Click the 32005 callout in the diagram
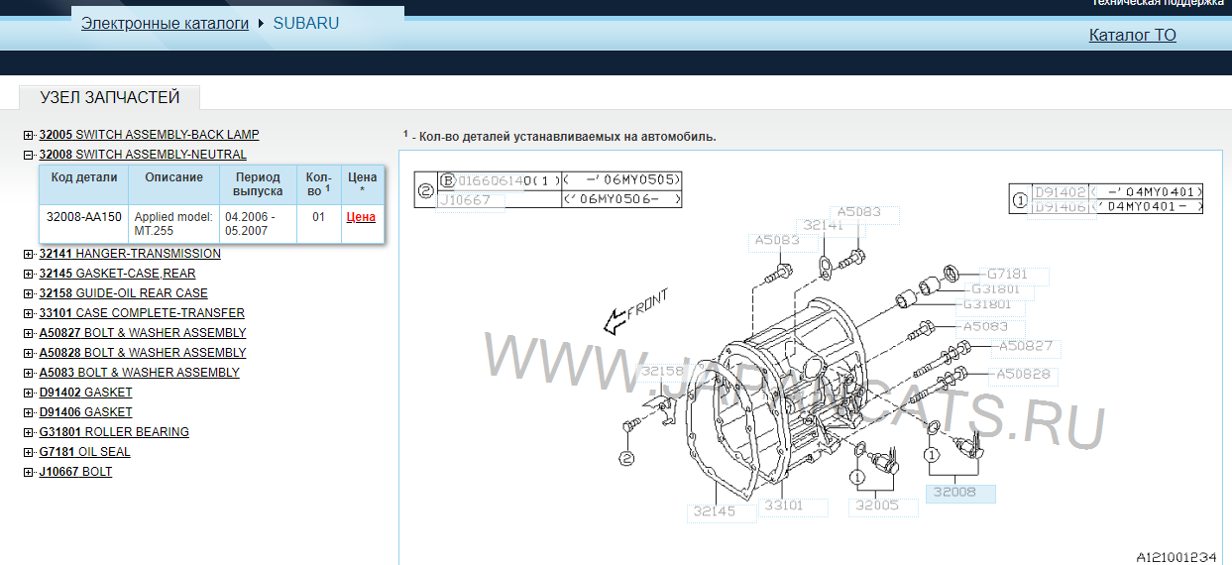Screen dimensions: 1232x565 [x=878, y=506]
